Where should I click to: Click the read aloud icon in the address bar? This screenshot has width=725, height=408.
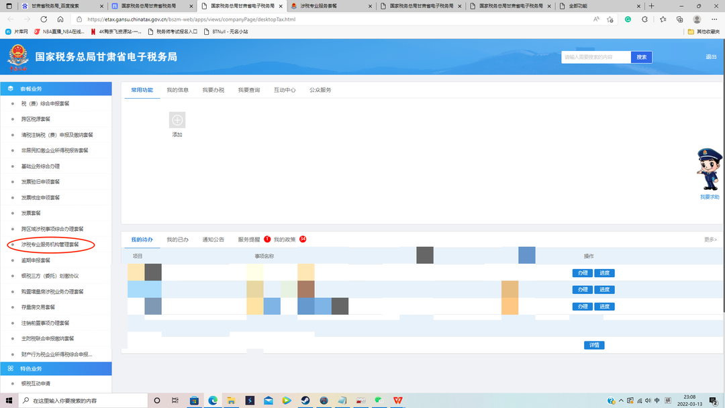pyautogui.click(x=596, y=19)
